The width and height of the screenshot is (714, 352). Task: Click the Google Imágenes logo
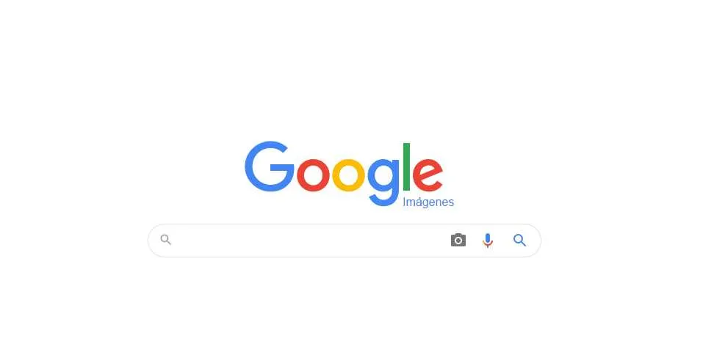click(x=349, y=175)
